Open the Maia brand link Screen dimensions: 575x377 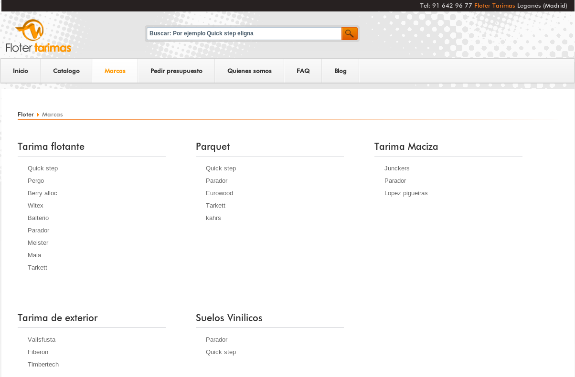(34, 255)
